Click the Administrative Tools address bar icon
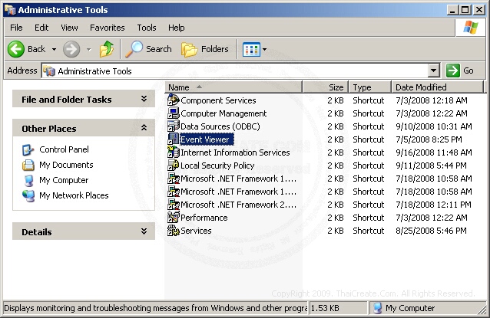Viewport: 490px width, 318px height. 49,71
